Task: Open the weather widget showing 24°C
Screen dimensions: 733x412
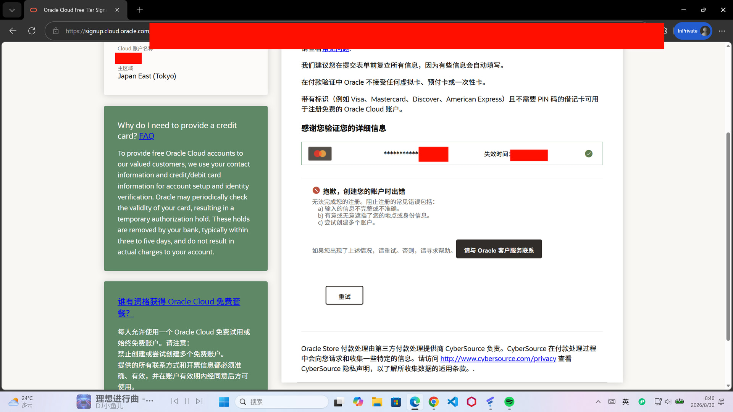Action: (x=21, y=402)
